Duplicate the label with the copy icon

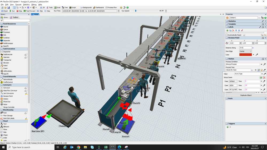point(230,30)
